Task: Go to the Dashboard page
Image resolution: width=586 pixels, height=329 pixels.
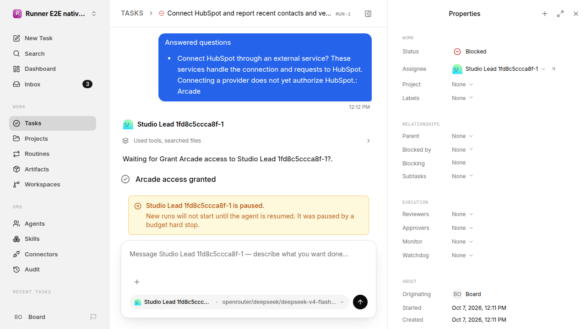Action: click(53, 69)
